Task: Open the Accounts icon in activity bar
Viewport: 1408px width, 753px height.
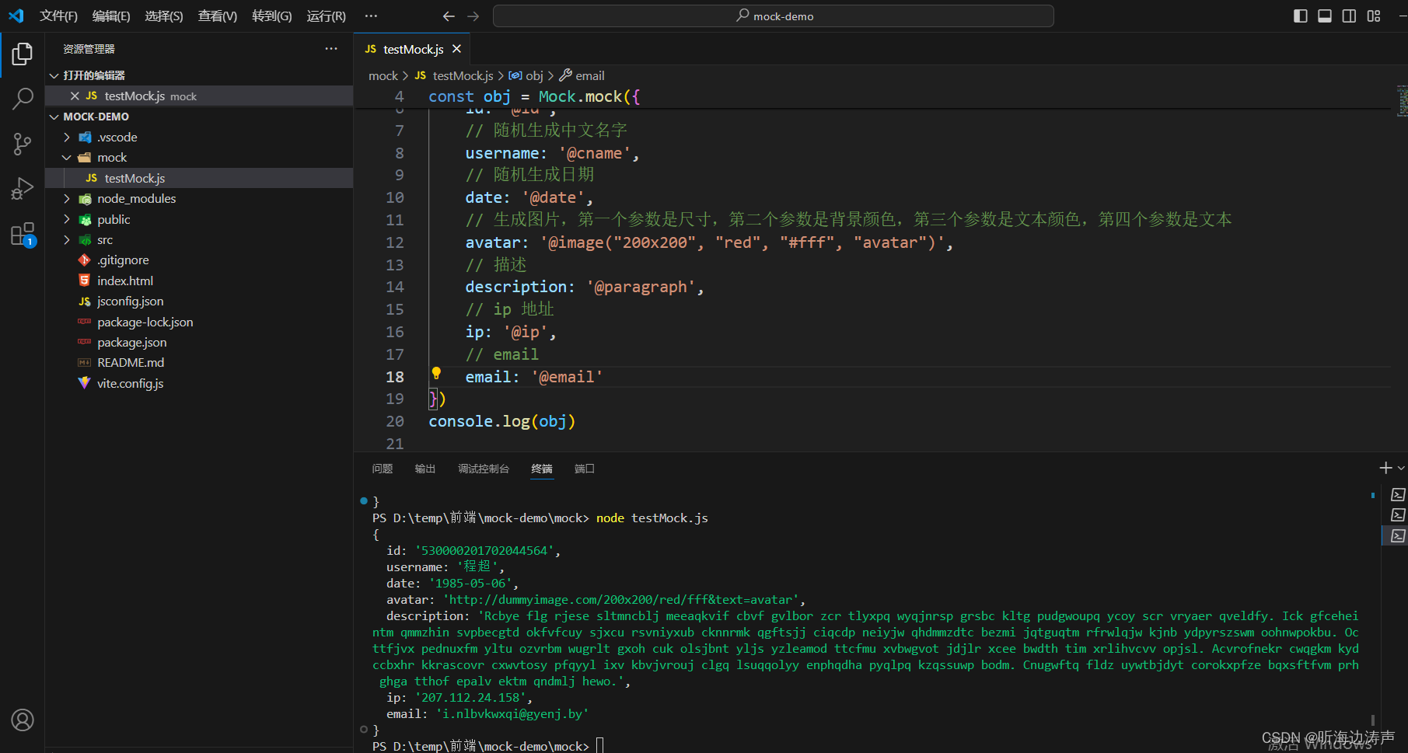Action: click(23, 720)
